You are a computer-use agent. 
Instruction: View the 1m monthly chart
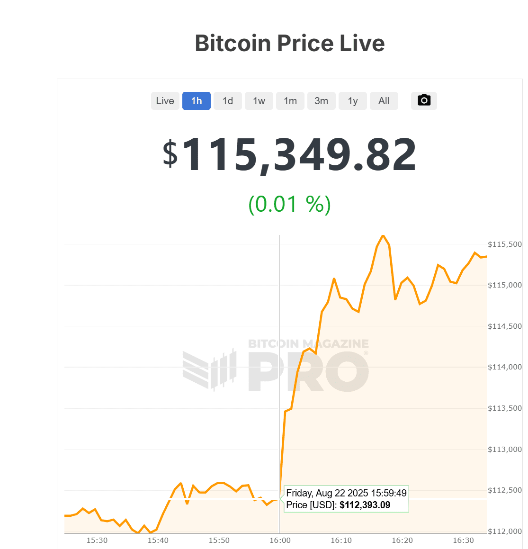[290, 100]
